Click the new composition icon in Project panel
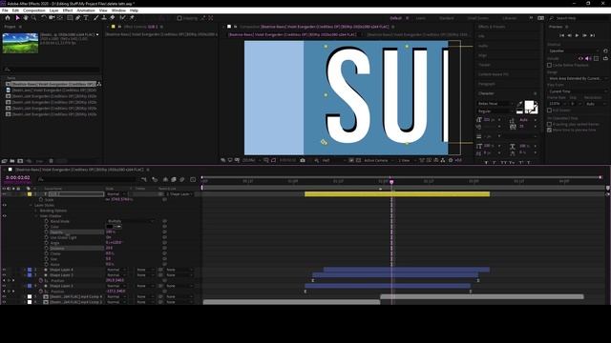Screen dimensions: 611x343 (20, 161)
